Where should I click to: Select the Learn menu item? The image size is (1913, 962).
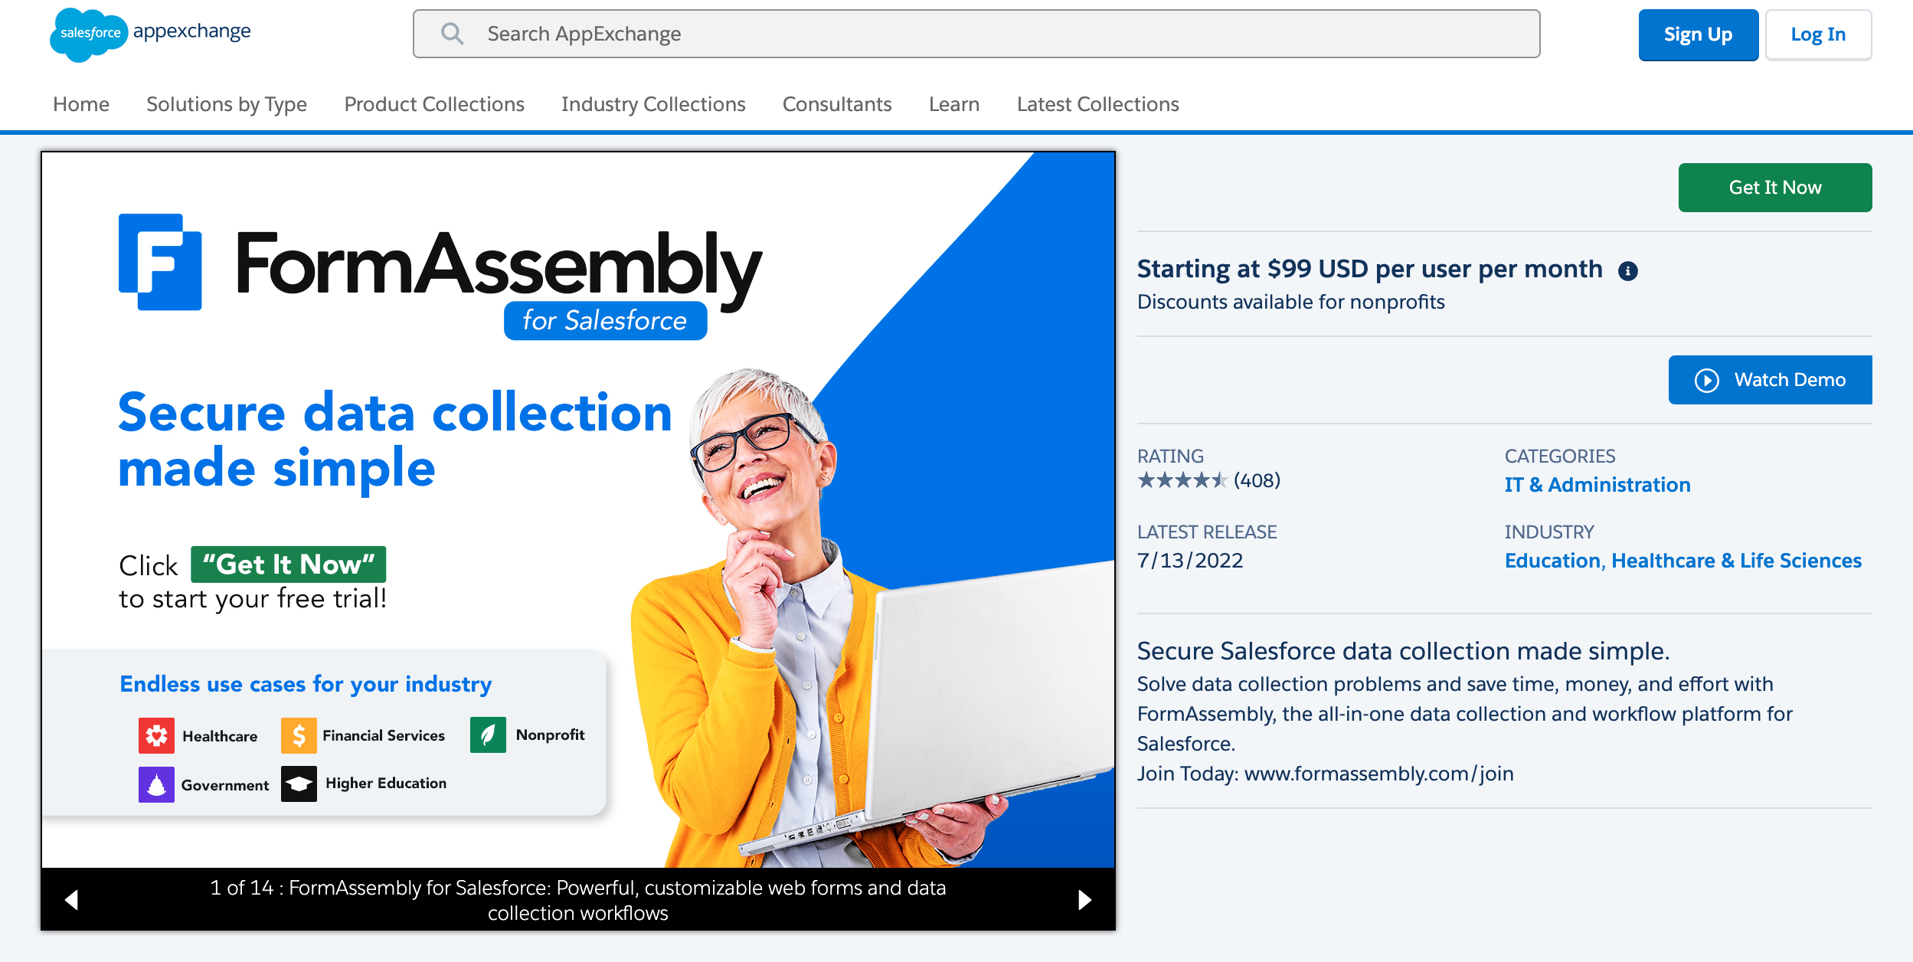[954, 104]
